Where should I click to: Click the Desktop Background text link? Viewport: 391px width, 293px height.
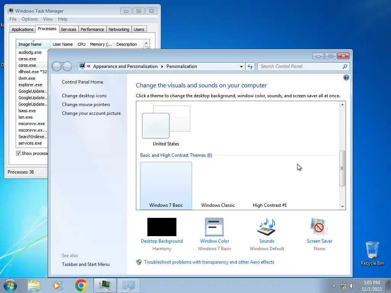coord(162,241)
